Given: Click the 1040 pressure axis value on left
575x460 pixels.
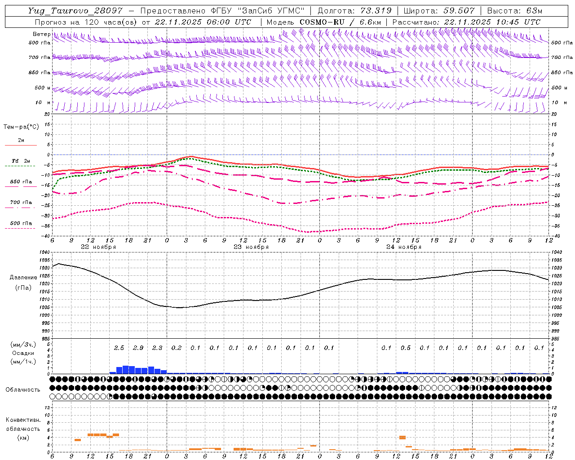Looking at the screenshot, I should (45, 252).
